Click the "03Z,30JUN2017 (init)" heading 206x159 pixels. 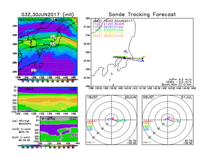tap(48, 15)
